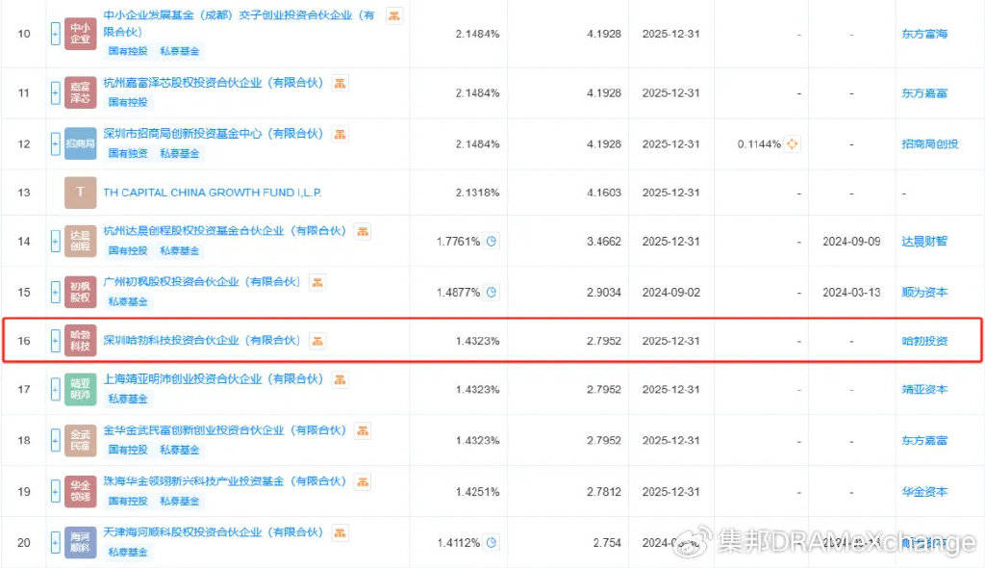
Task: Click the structure icon next to 深圳哈勃科技投资
Action: tap(317, 341)
